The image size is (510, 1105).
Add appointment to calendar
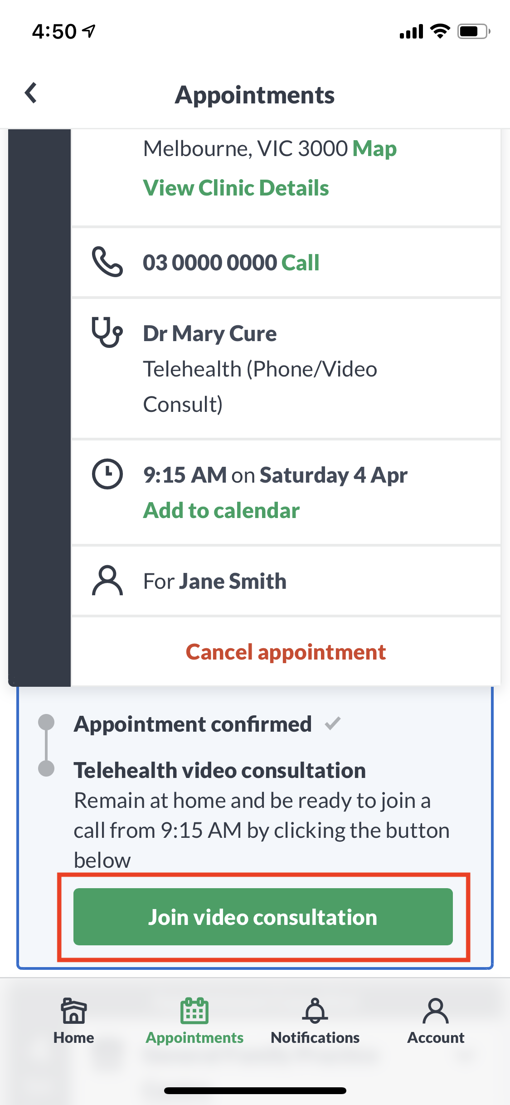click(x=221, y=510)
